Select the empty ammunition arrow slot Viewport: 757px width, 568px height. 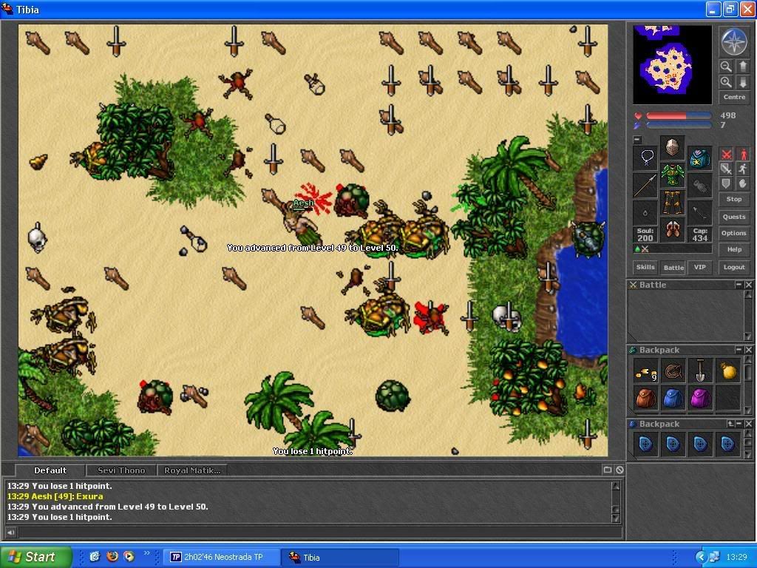click(699, 213)
